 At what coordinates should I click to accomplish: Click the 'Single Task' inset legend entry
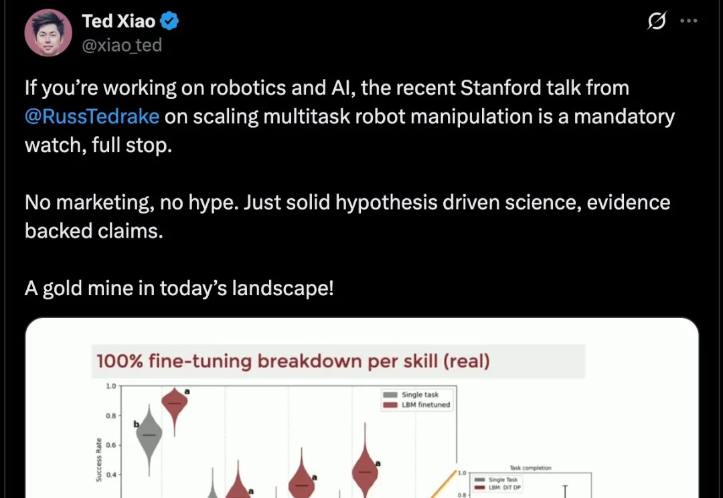coord(495,479)
